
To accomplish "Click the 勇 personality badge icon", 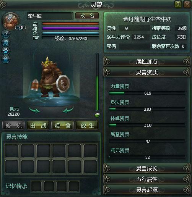I will coord(6,42).
